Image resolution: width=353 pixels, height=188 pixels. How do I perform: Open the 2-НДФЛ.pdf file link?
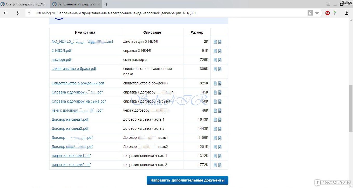click(x=61, y=50)
